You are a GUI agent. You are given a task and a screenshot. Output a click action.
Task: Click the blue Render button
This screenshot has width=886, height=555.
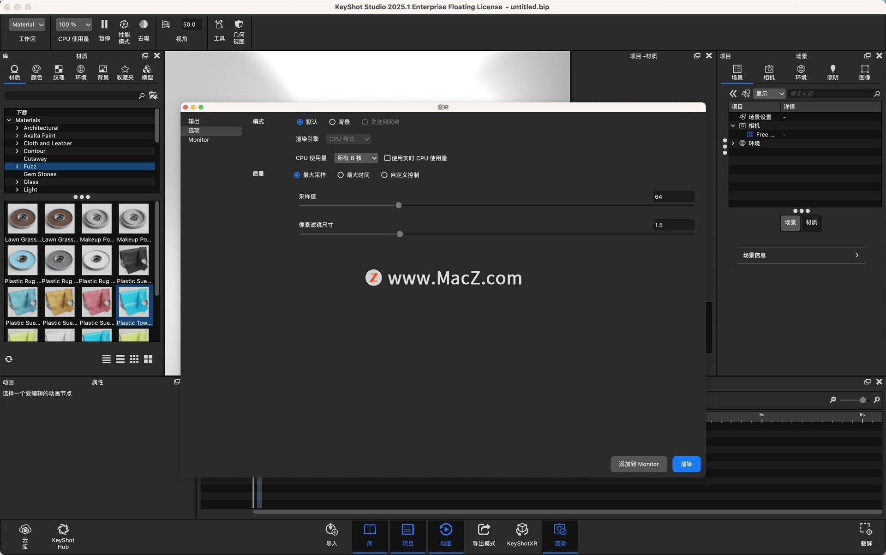(x=686, y=464)
